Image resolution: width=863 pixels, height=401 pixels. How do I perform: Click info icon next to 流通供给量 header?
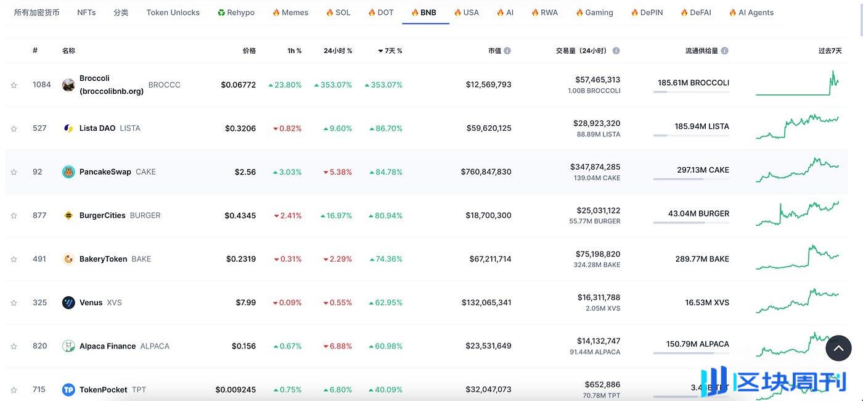[x=724, y=51]
